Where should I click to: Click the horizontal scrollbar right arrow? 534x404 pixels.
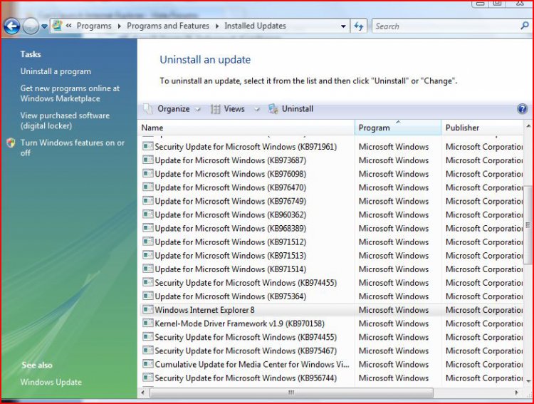click(x=517, y=393)
